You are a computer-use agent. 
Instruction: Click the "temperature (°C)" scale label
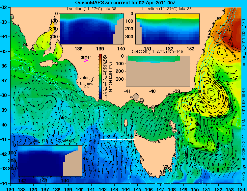[110, 77]
